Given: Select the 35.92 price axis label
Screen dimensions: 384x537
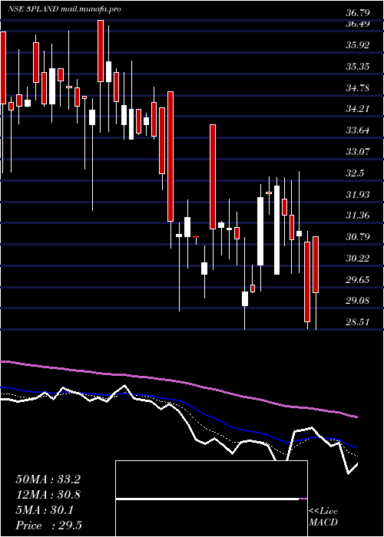Looking at the screenshot, I should [358, 44].
